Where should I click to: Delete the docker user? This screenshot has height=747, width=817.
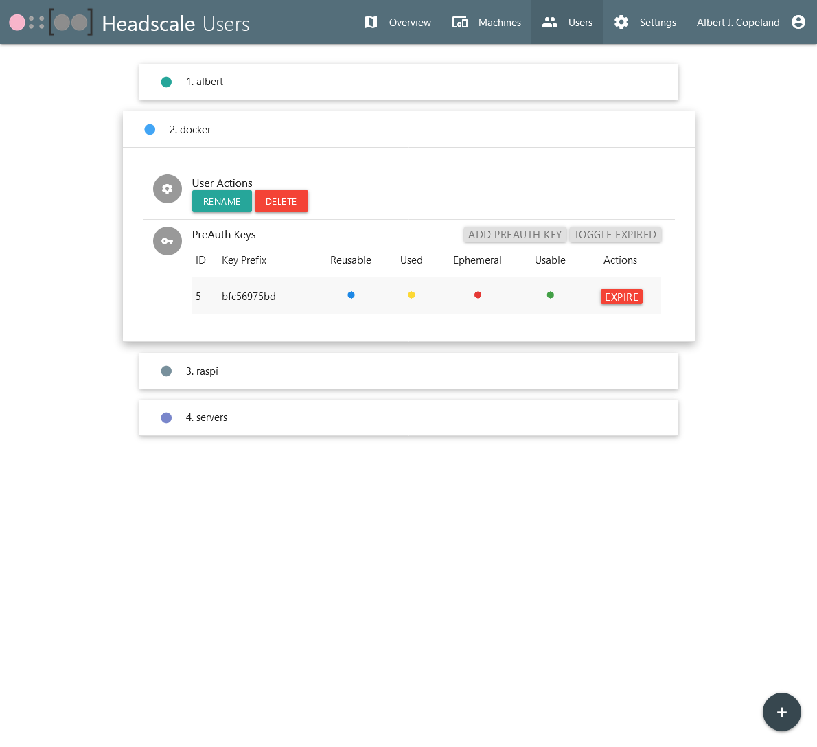281,202
